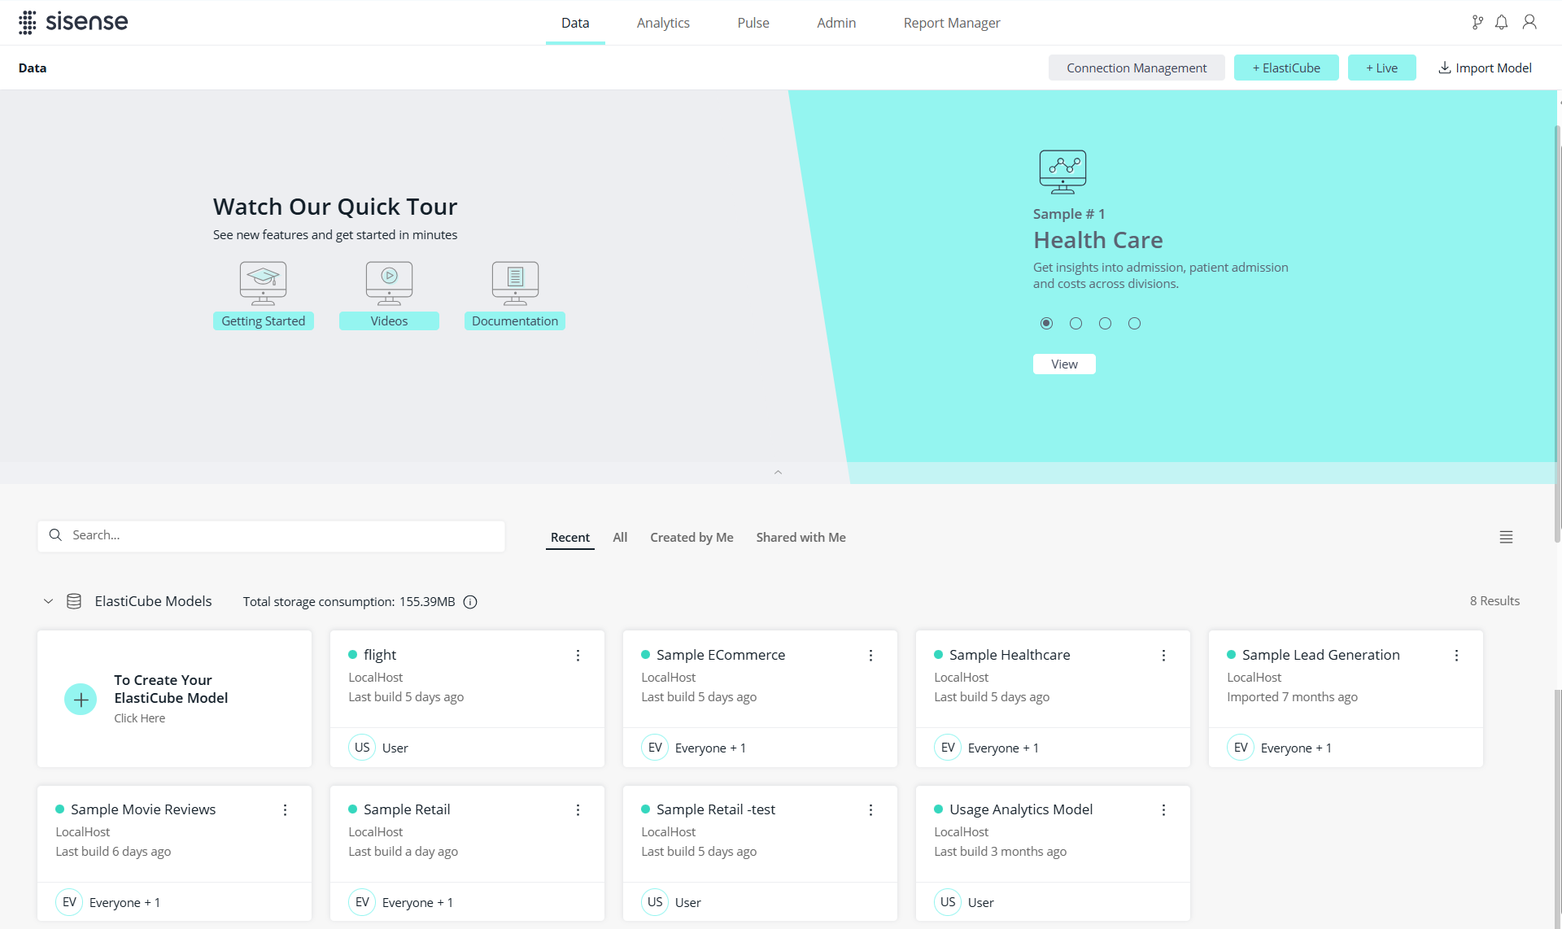Open Usage Analytics Model options menu

pyautogui.click(x=1163, y=810)
